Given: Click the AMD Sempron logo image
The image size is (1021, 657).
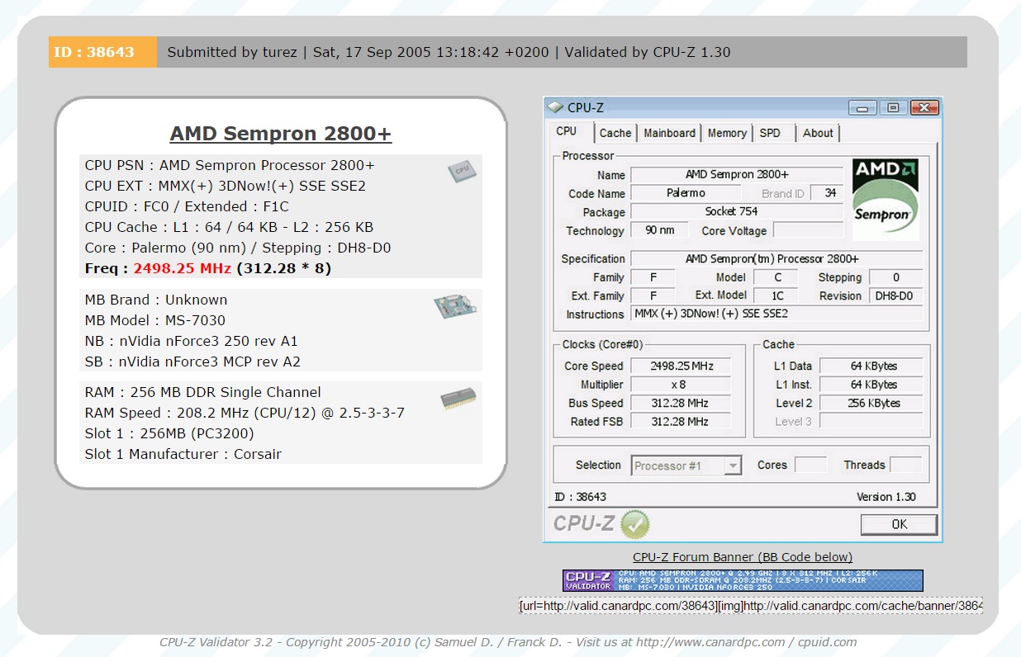Looking at the screenshot, I should pos(885,199).
